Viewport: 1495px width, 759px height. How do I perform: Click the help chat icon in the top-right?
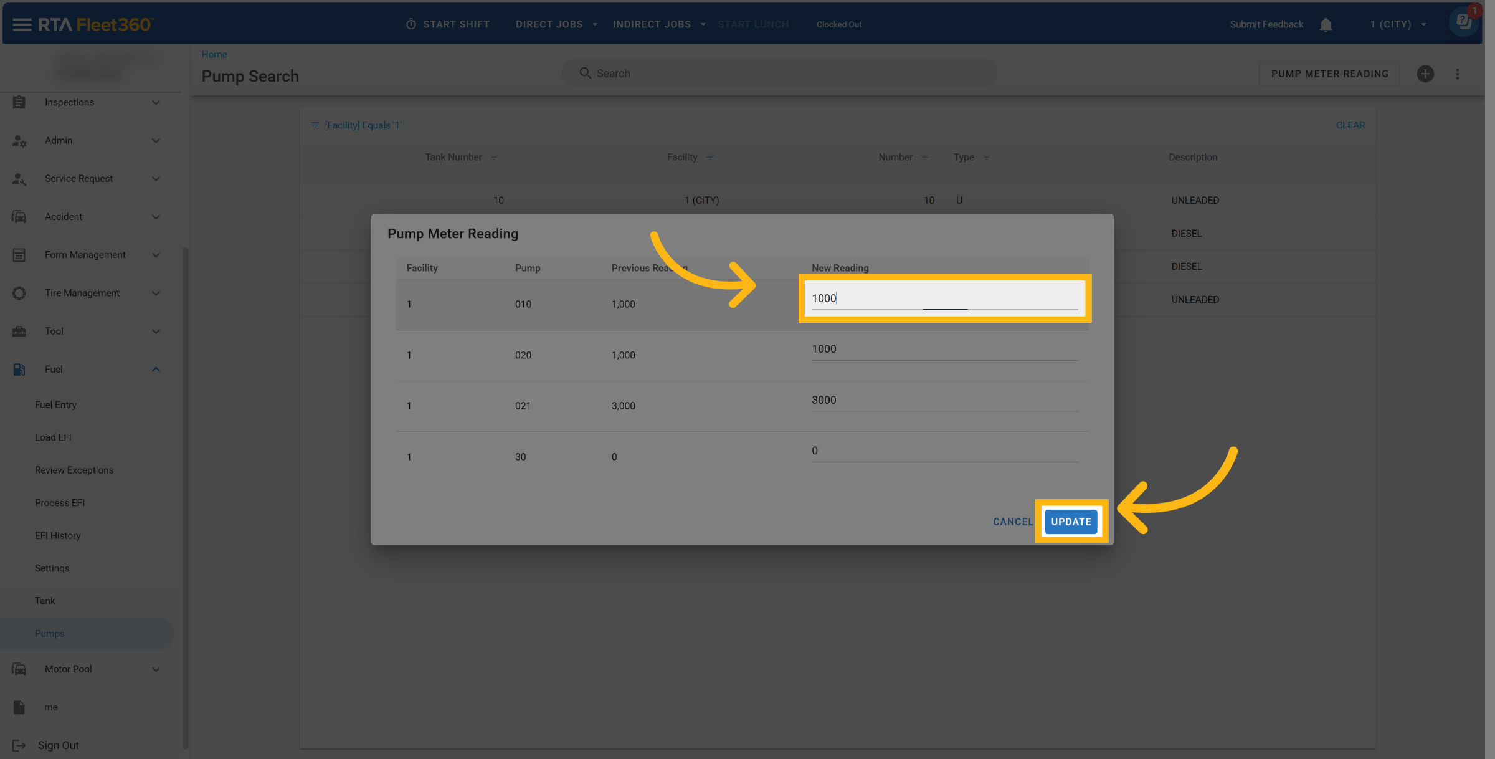tap(1463, 22)
